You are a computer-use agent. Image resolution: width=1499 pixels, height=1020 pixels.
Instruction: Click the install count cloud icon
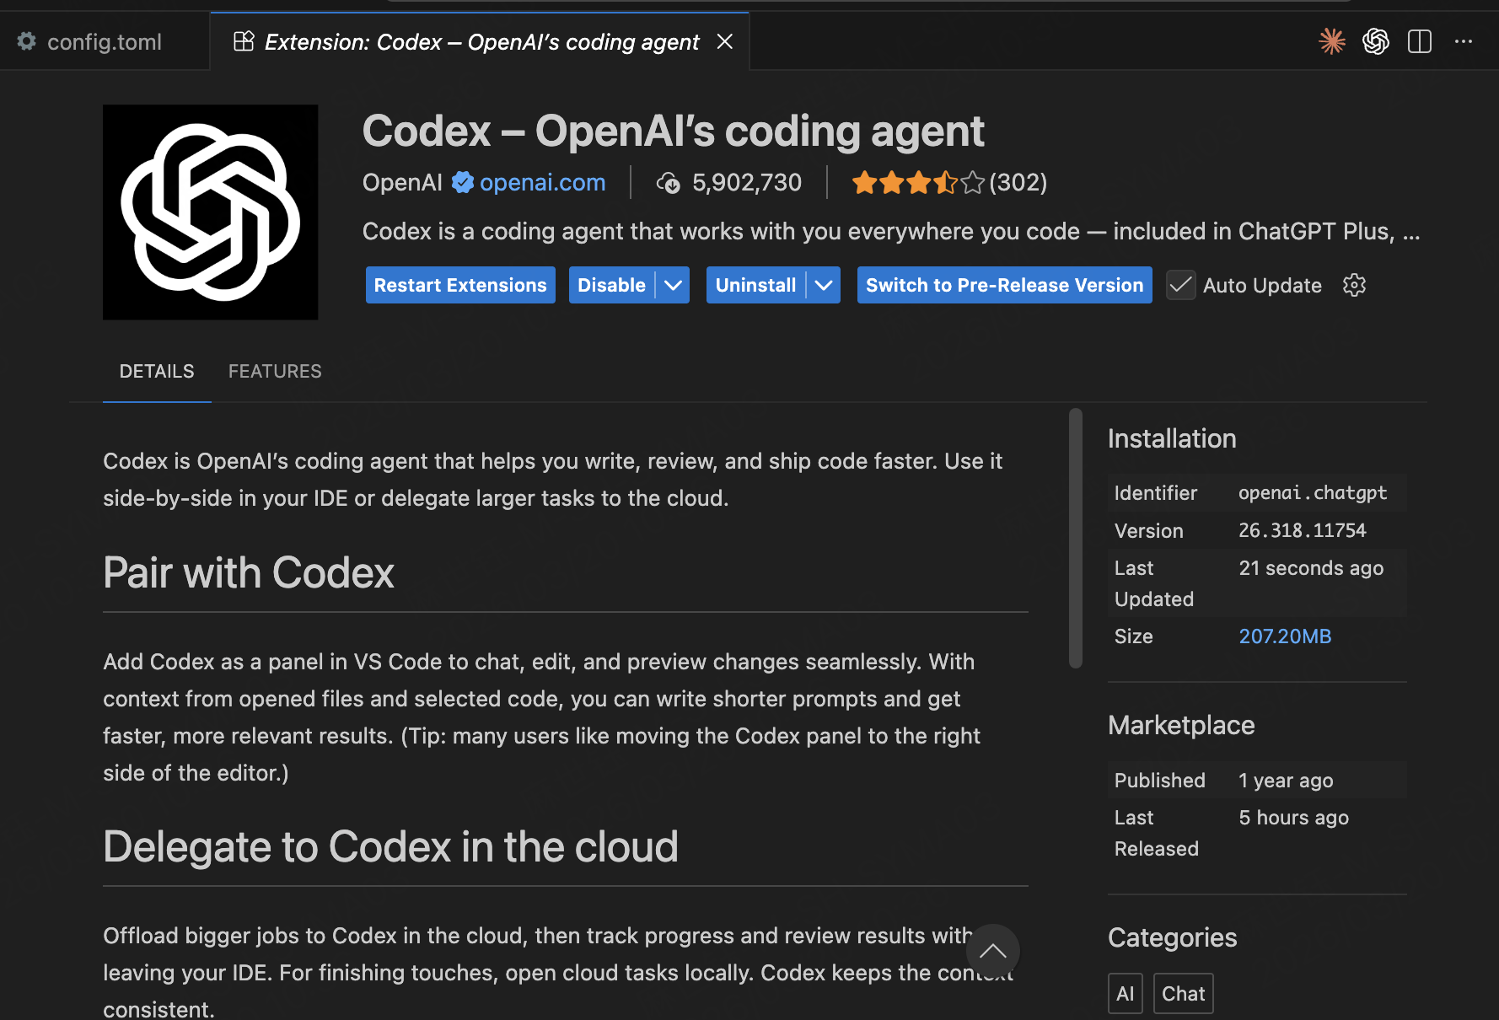[669, 182]
